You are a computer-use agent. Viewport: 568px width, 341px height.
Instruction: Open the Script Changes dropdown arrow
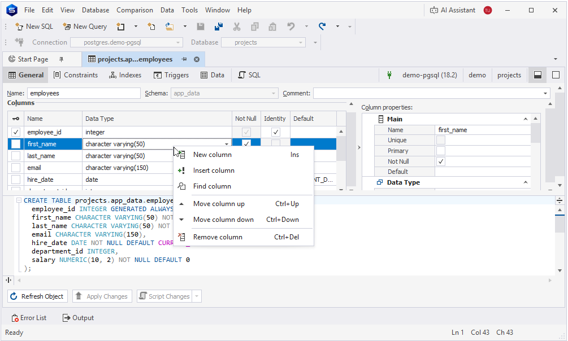click(197, 296)
